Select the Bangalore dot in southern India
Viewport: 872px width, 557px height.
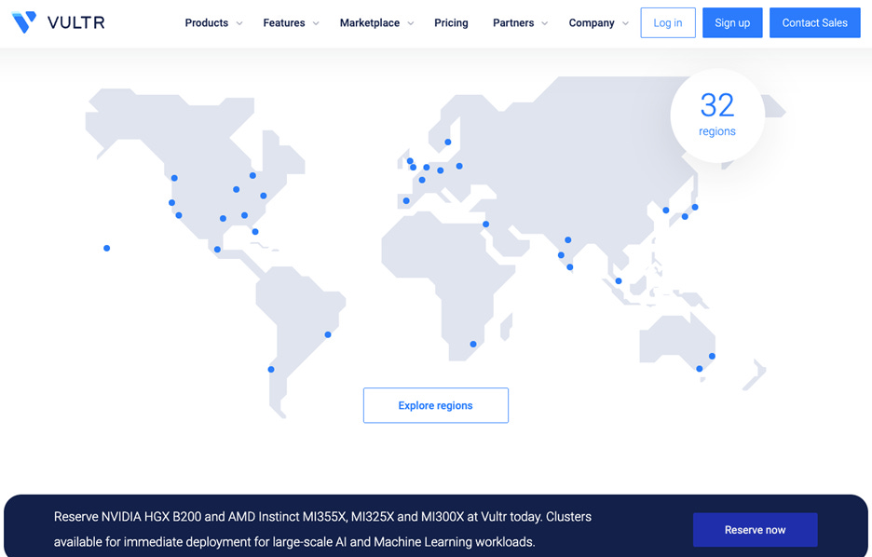click(569, 266)
